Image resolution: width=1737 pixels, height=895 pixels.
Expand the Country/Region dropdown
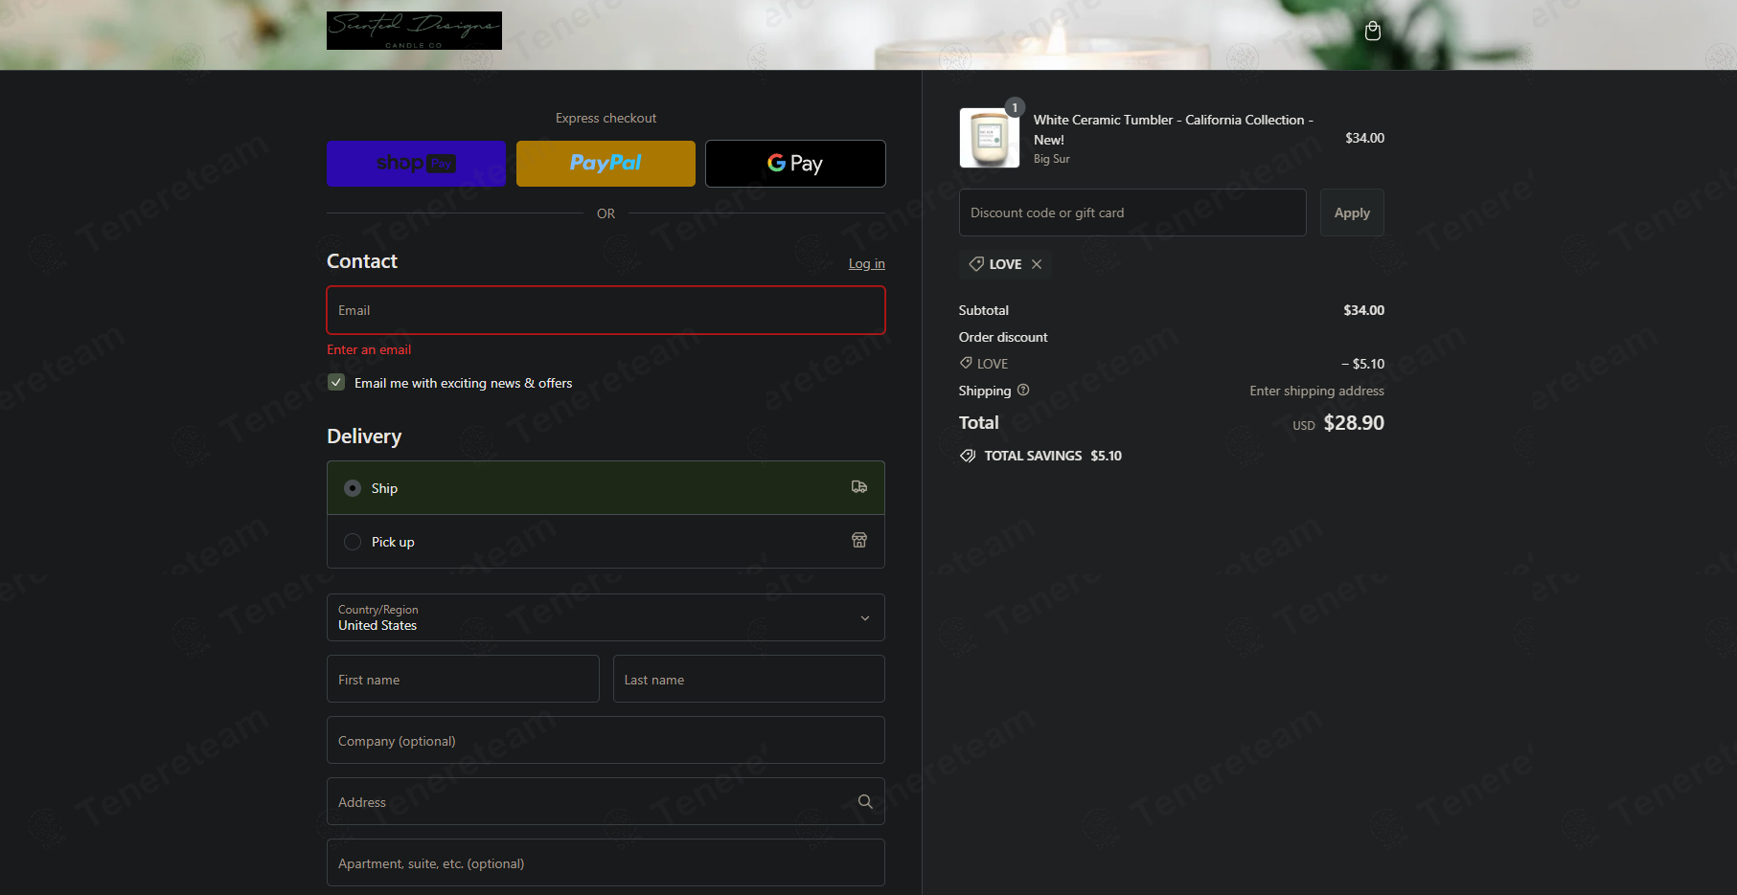click(x=606, y=617)
